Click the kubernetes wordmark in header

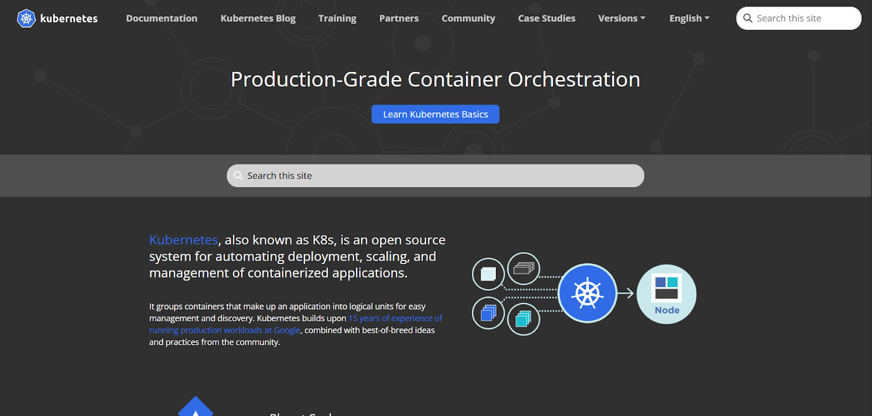click(69, 19)
